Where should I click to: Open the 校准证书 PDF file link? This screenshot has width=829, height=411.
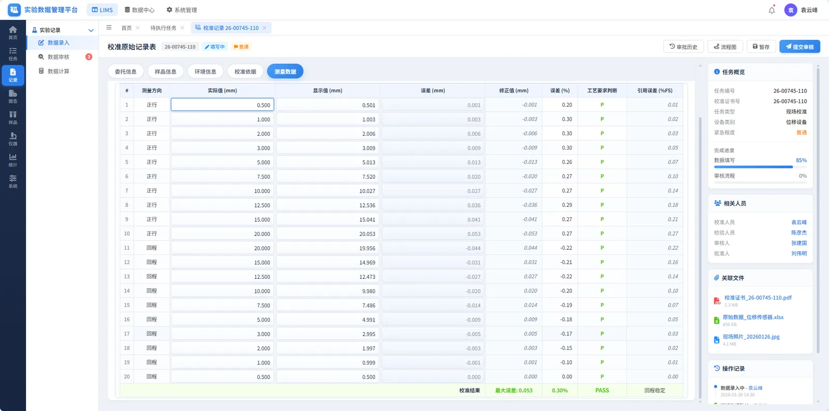tap(757, 298)
